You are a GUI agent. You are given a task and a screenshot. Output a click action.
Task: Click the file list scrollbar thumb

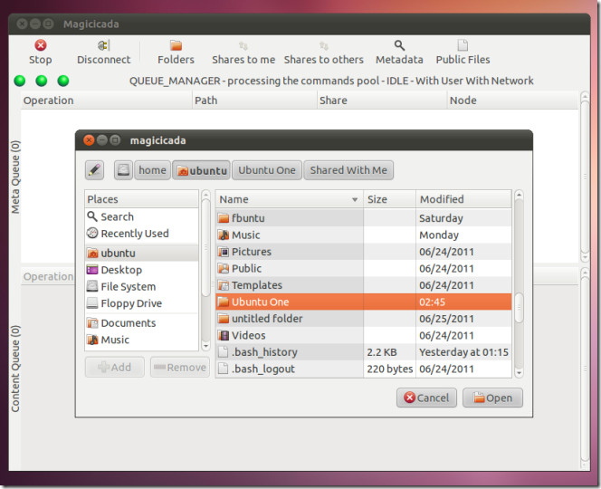click(x=519, y=308)
